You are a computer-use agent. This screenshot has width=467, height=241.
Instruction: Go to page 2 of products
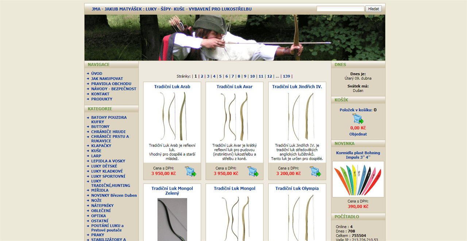(202, 76)
